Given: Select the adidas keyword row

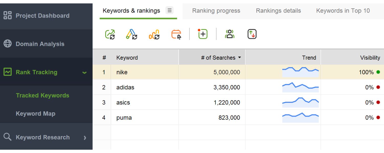Looking at the screenshot, I should click(143, 87).
